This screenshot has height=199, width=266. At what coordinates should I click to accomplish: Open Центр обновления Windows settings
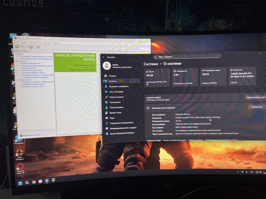click(121, 133)
